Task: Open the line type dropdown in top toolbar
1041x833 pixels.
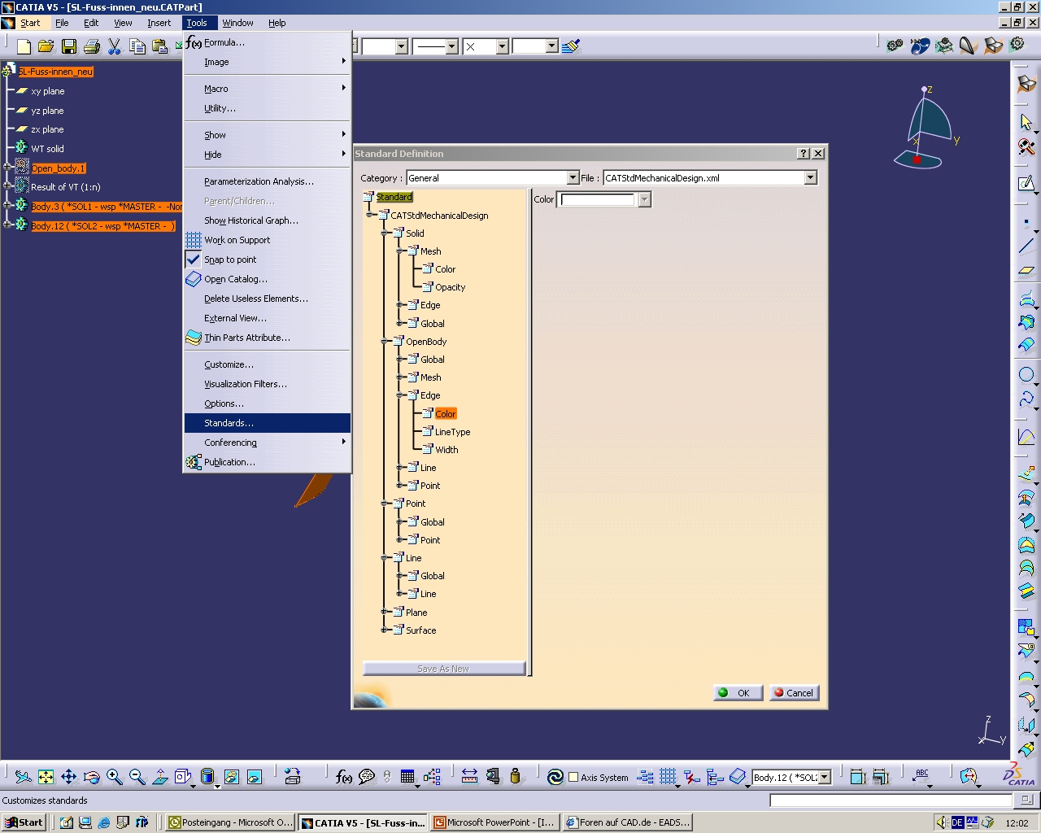Action: (x=452, y=46)
